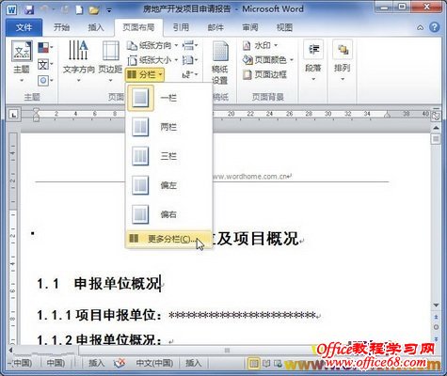
Task: Click the vertical scrollbar up arrow
Action: click(436, 128)
